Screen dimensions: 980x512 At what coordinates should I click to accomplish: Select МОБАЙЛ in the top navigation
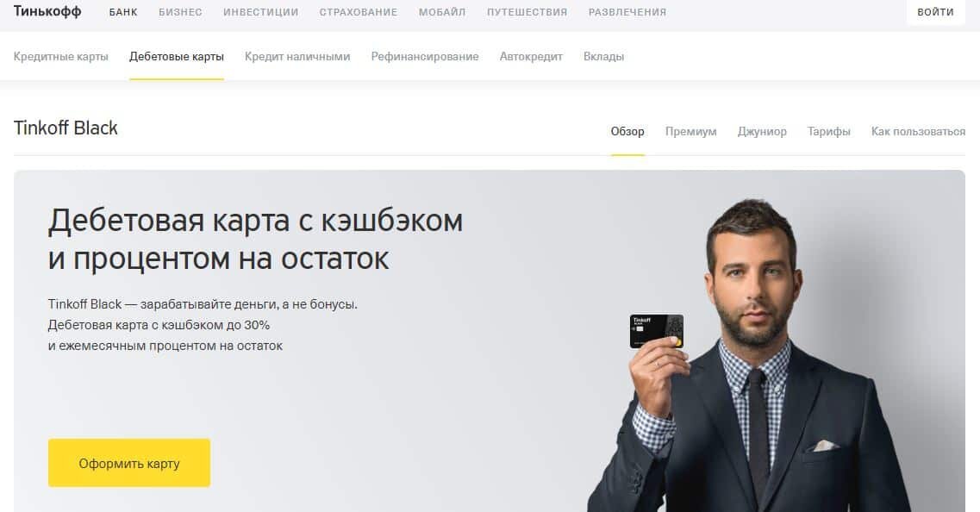point(442,12)
